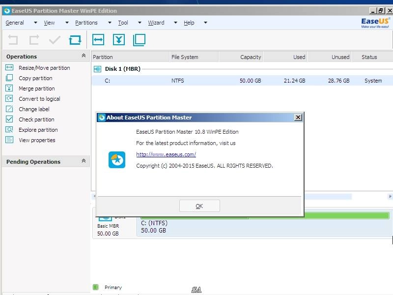Click the Capacity column header
Screen dimensions: 393x295
tap(241, 57)
